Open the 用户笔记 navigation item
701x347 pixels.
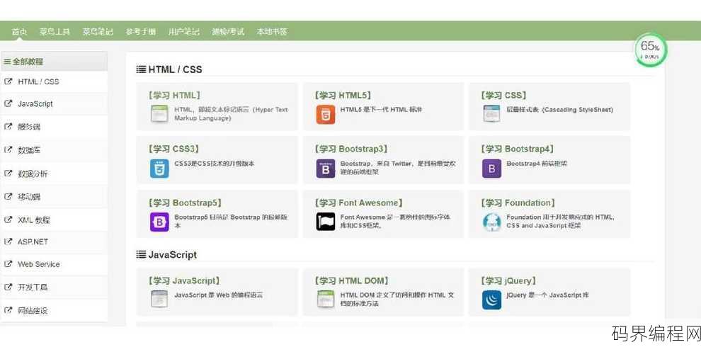coord(183,32)
